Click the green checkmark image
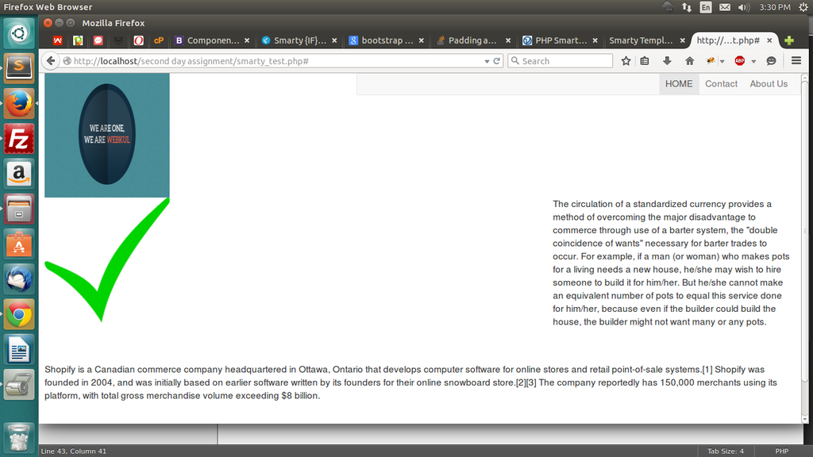Image resolution: width=813 pixels, height=457 pixels. (x=107, y=260)
